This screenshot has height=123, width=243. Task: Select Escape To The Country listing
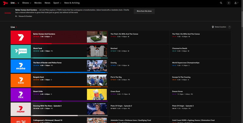tap(200, 81)
